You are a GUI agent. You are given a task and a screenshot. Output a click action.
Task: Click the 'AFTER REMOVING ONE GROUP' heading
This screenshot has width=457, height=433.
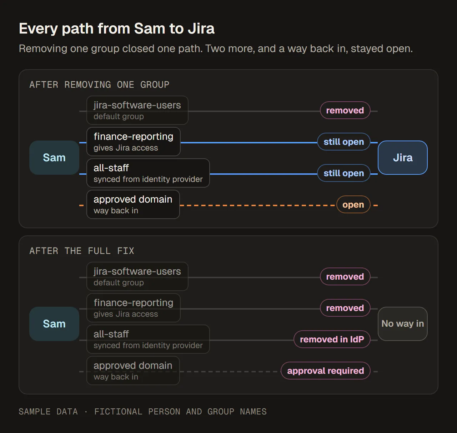click(x=99, y=85)
